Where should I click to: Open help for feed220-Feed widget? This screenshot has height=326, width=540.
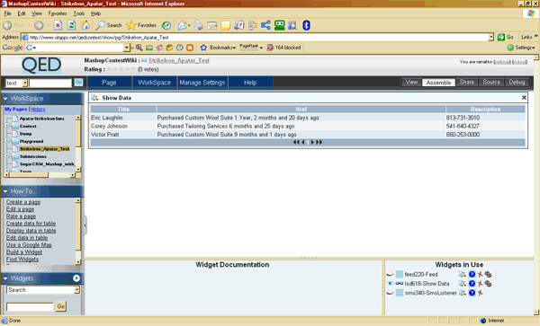click(x=472, y=274)
